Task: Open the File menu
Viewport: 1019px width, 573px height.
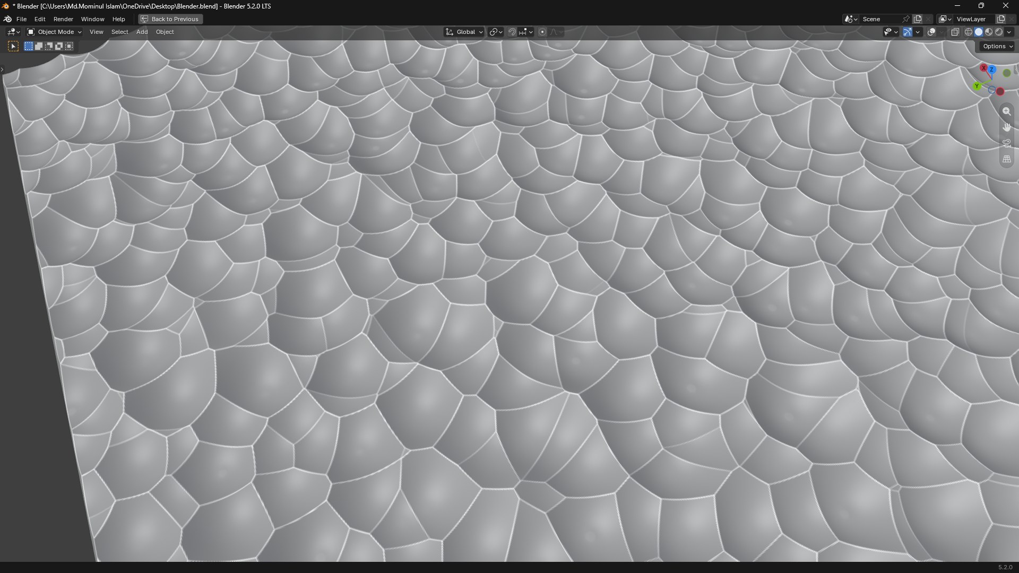Action: [x=21, y=19]
